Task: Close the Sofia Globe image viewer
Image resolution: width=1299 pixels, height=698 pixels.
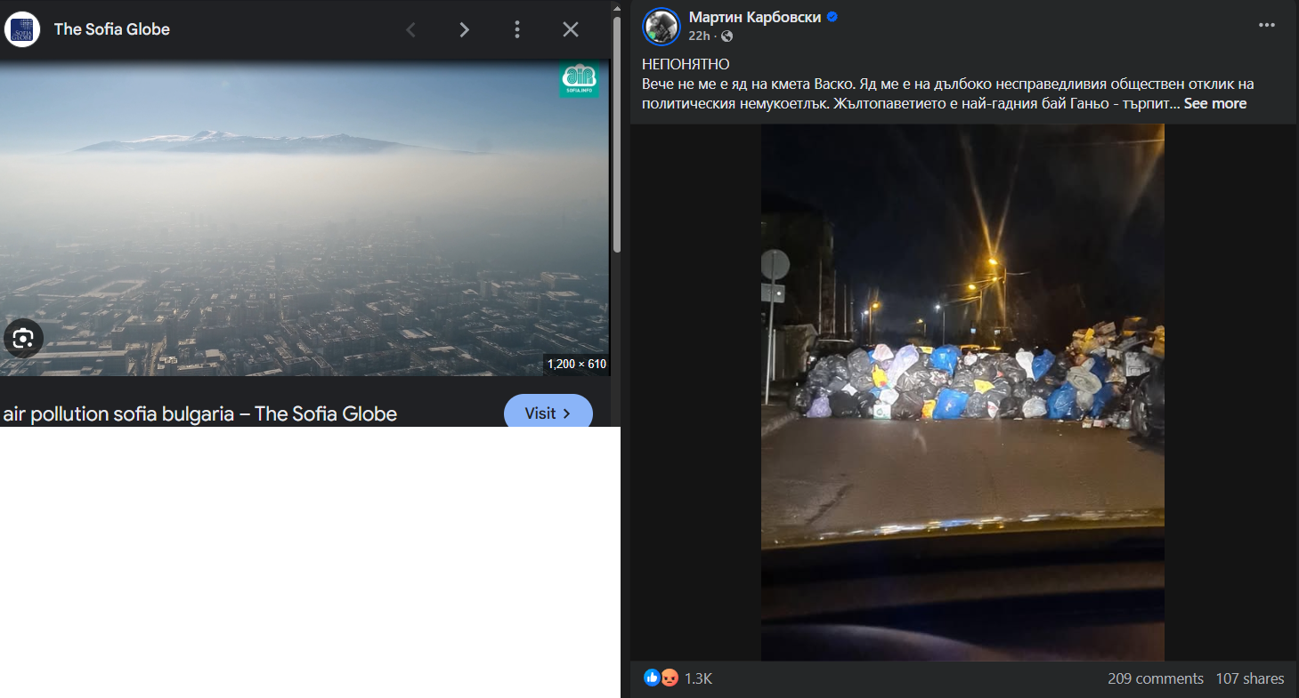Action: (x=571, y=29)
